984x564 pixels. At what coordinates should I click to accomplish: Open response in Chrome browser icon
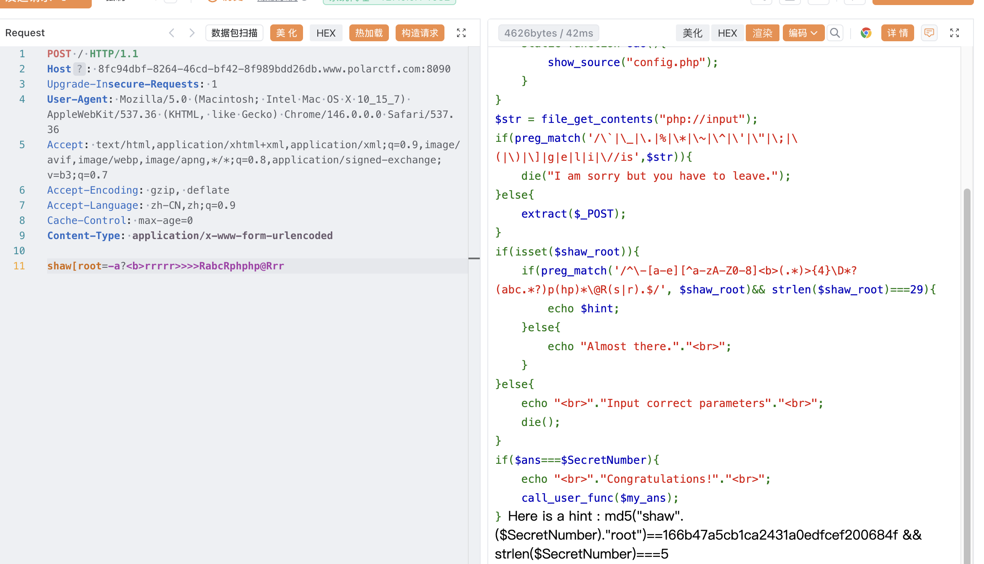[866, 33]
